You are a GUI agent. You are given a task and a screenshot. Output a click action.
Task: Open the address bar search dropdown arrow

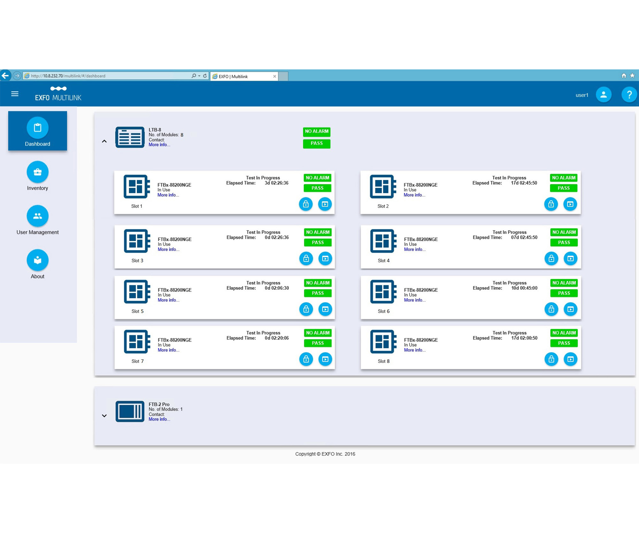(x=199, y=76)
